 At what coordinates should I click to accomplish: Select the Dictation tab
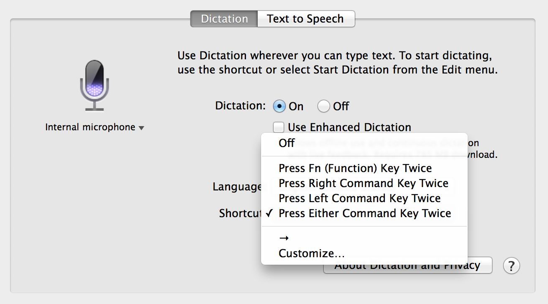(224, 19)
